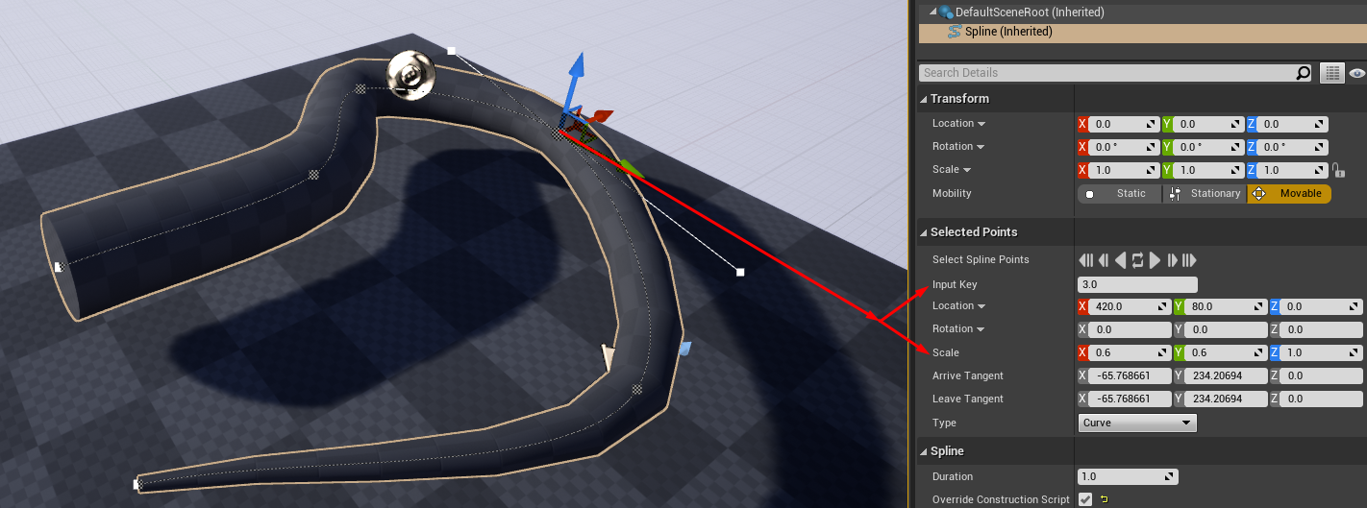Add previous spline point to selection
Image resolution: width=1367 pixels, height=508 pixels.
1104,260
